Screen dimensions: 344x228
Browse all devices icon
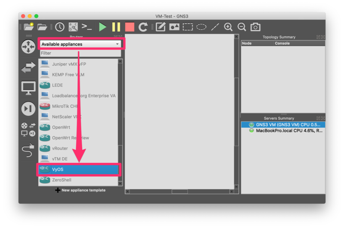point(28,129)
